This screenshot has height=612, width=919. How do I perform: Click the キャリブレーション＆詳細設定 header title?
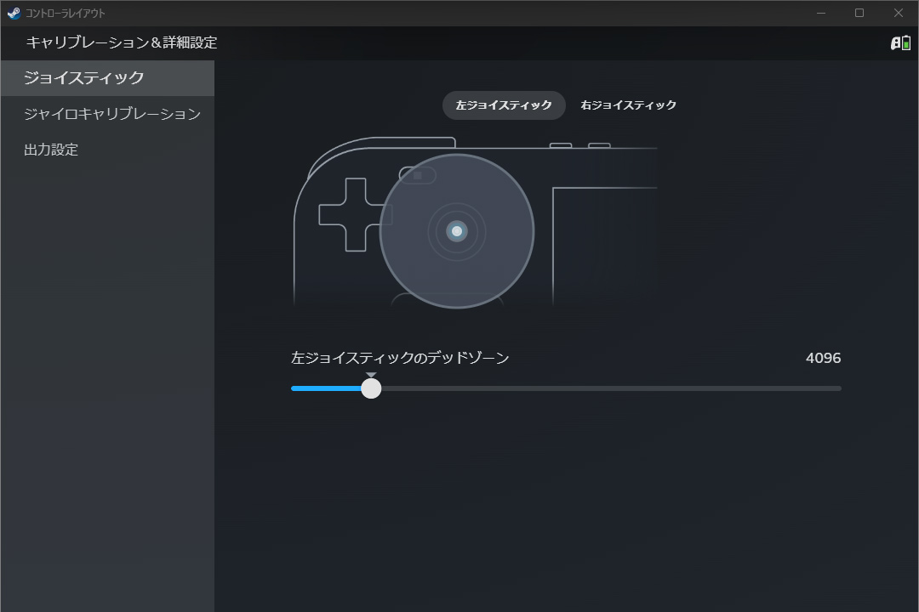tap(122, 42)
